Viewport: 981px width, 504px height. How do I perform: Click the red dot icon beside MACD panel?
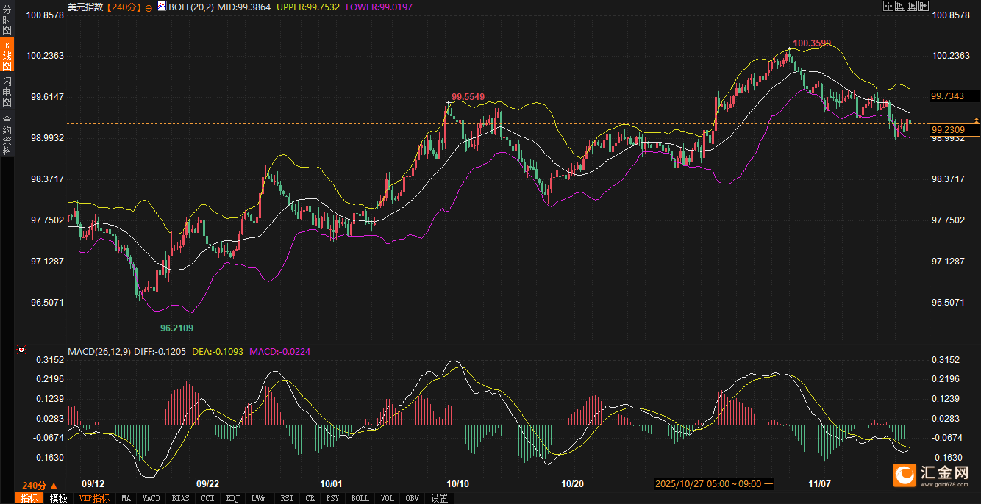[x=21, y=350]
